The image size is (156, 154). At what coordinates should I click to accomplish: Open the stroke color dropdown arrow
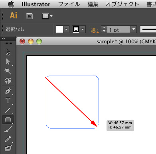(x=83, y=29)
